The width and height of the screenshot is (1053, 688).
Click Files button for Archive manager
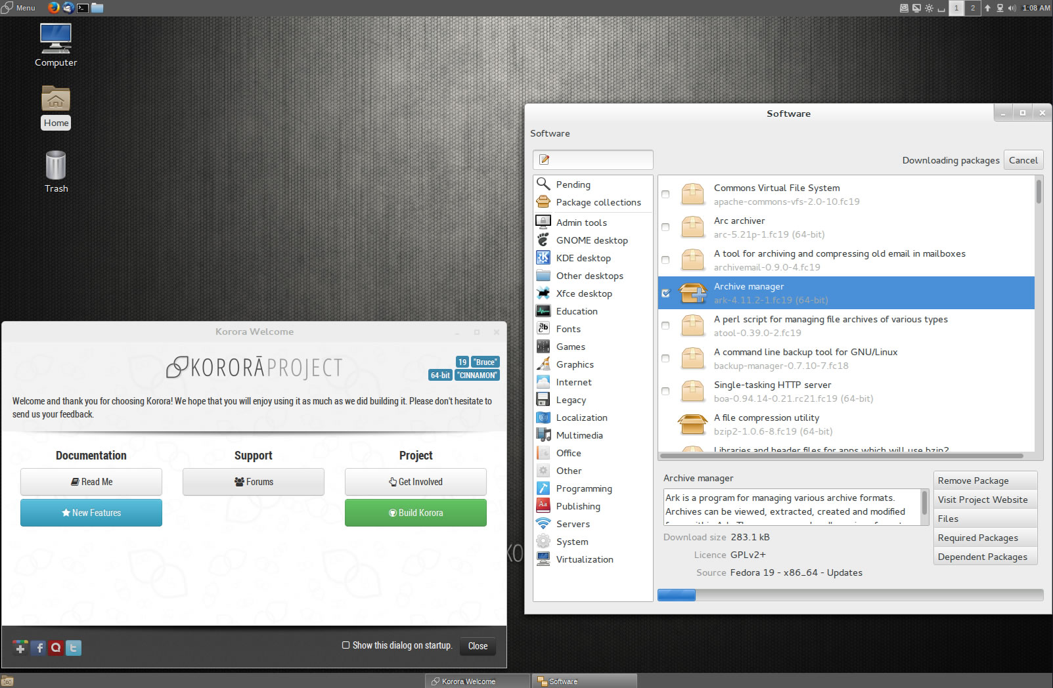tap(985, 519)
